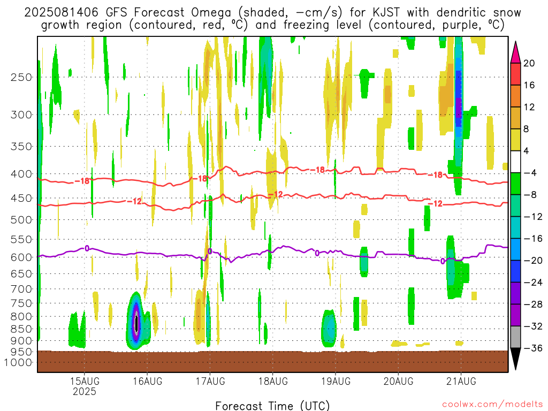This screenshot has height=411, width=548.
Task: Click the 19AUG date label on time axis
Action: coord(336,381)
